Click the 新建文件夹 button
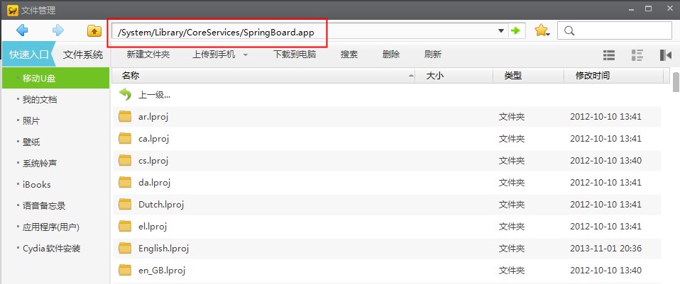The image size is (680, 284). point(148,55)
